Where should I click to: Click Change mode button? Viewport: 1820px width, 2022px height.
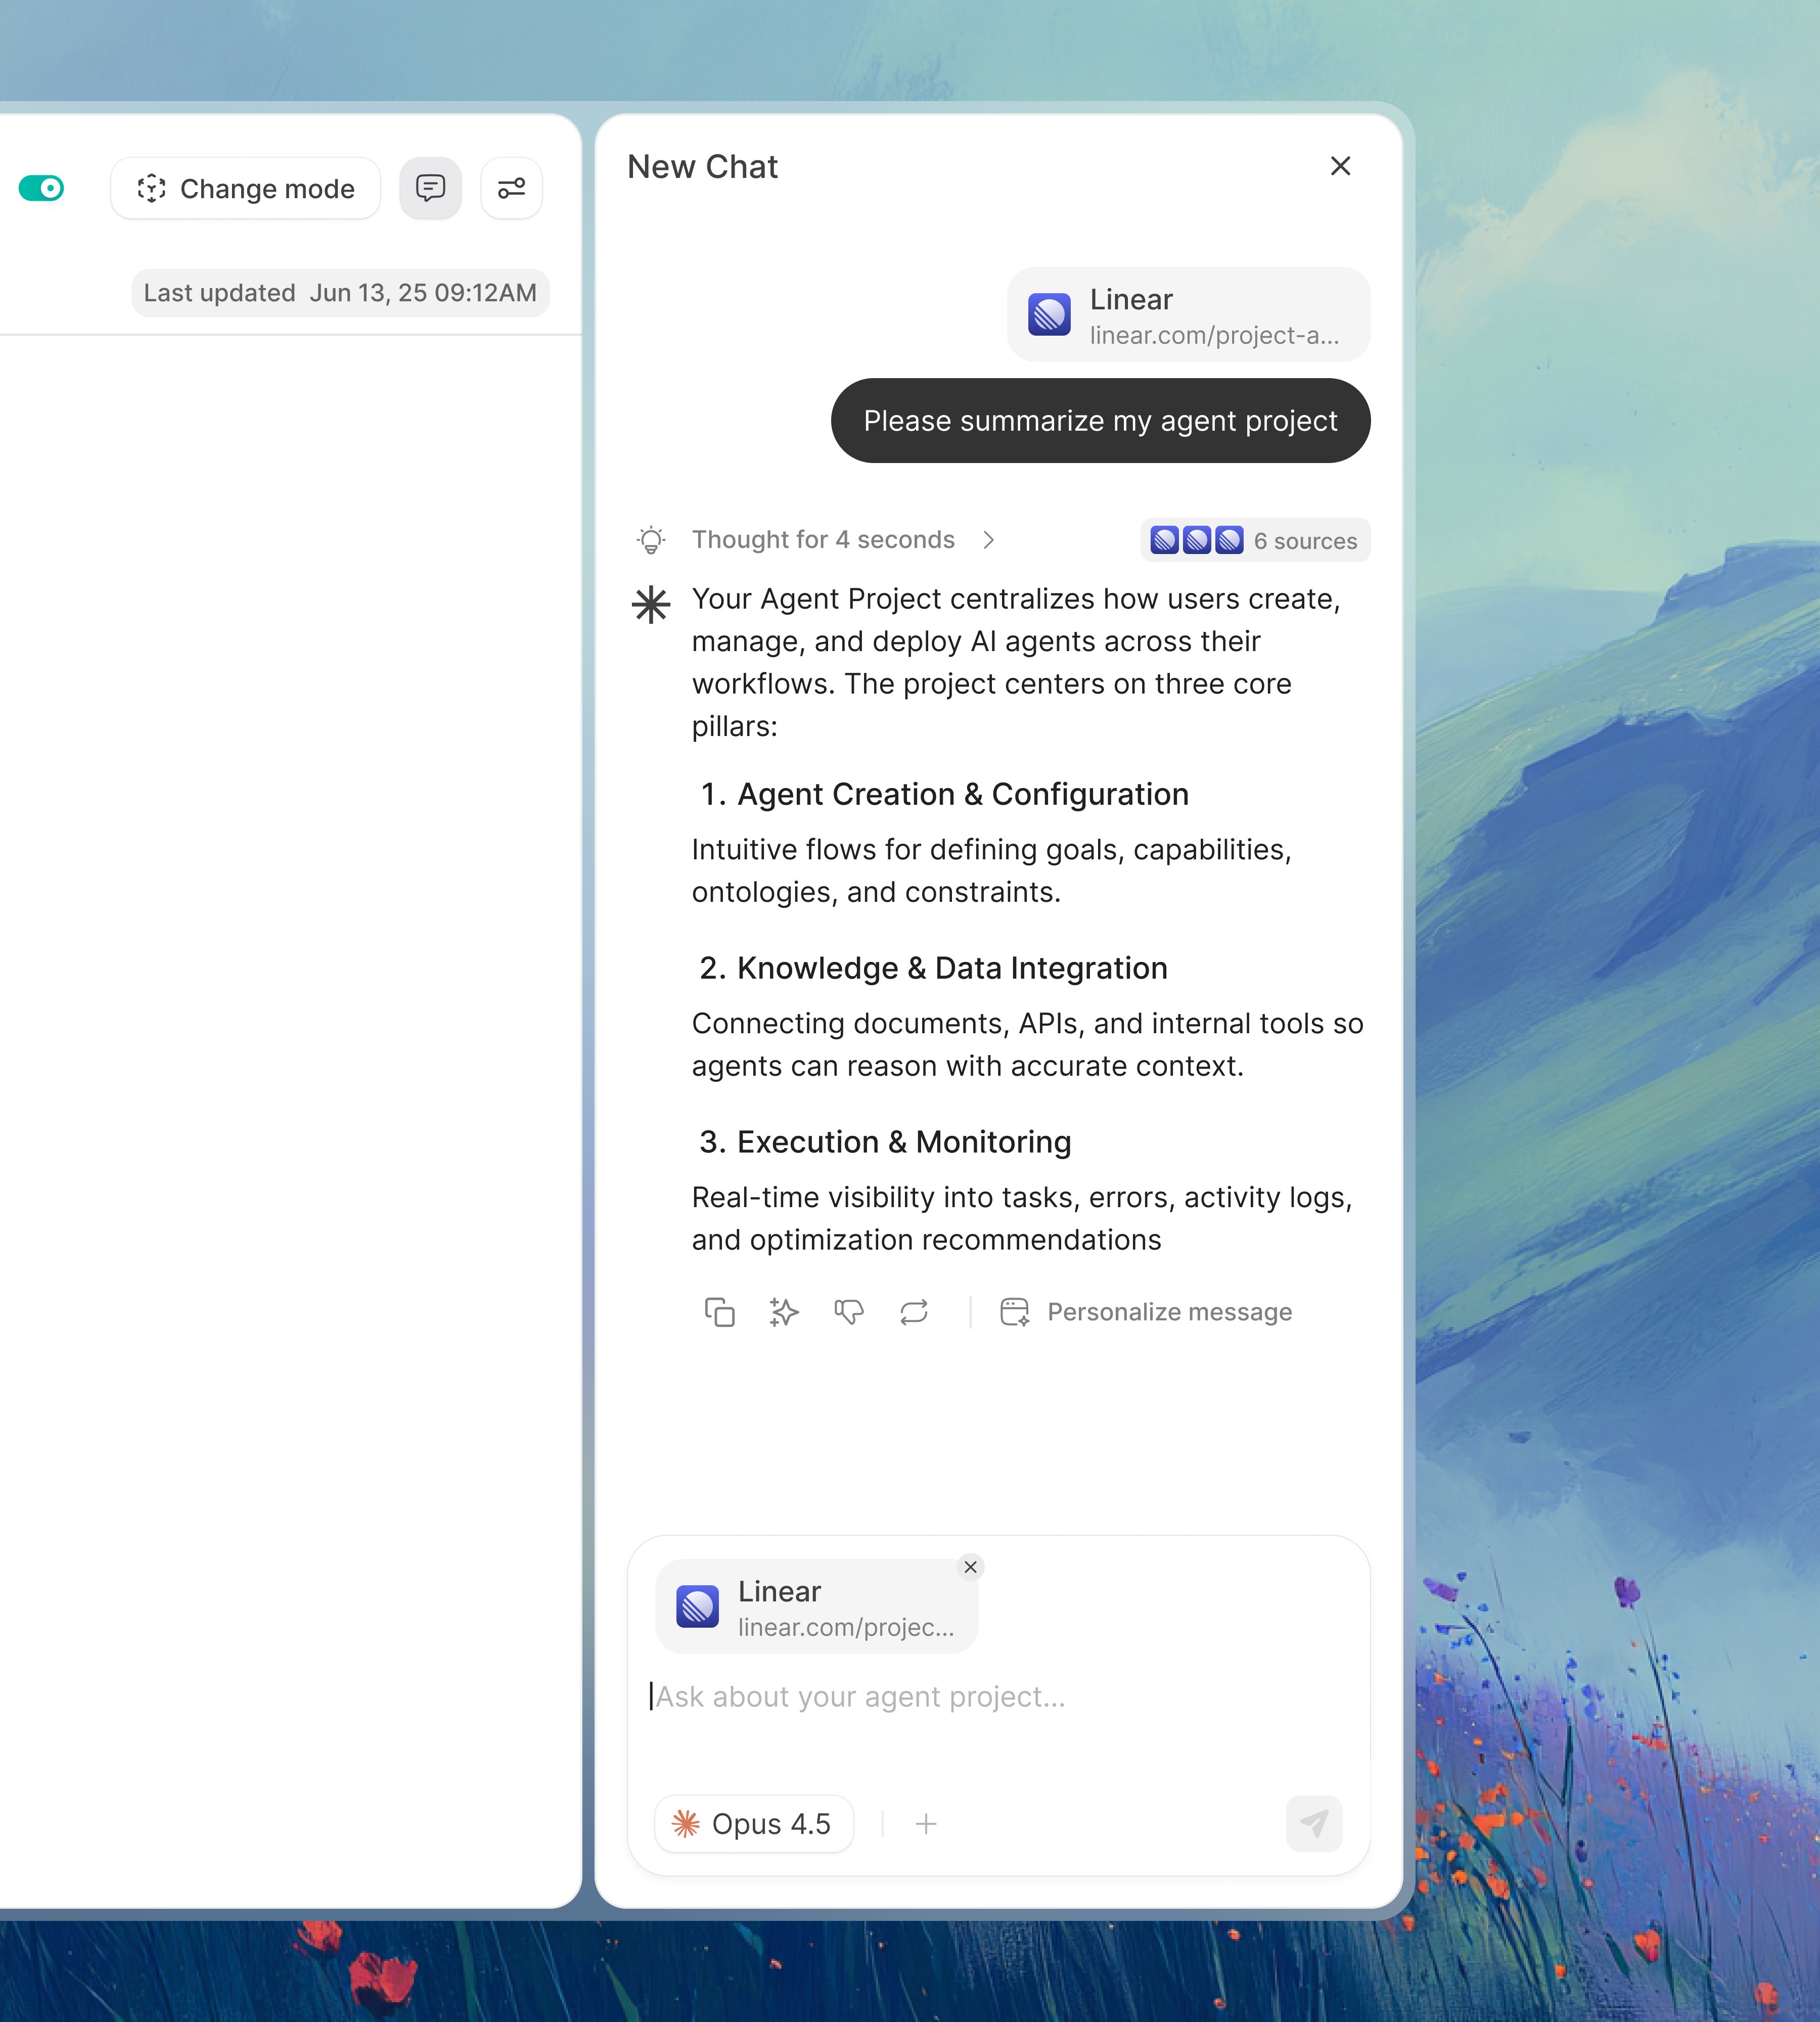[x=245, y=188]
